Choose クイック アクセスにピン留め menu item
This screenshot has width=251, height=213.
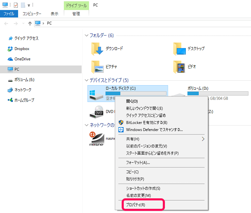click(x=161, y=115)
